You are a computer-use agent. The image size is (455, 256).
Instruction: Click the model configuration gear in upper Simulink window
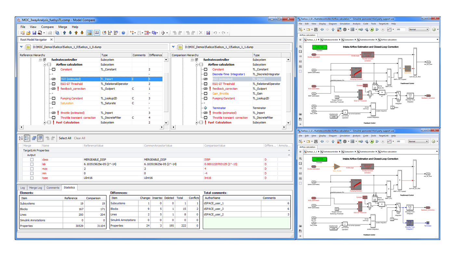pyautogui.click(x=345, y=29)
